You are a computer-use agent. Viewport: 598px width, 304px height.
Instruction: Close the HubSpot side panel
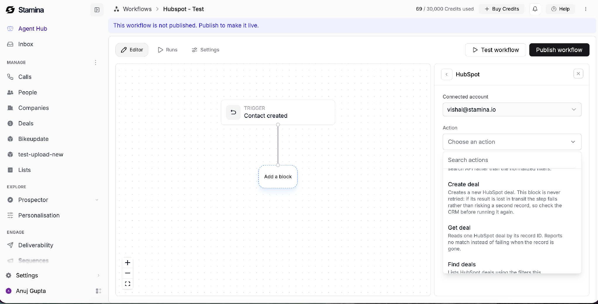578,74
